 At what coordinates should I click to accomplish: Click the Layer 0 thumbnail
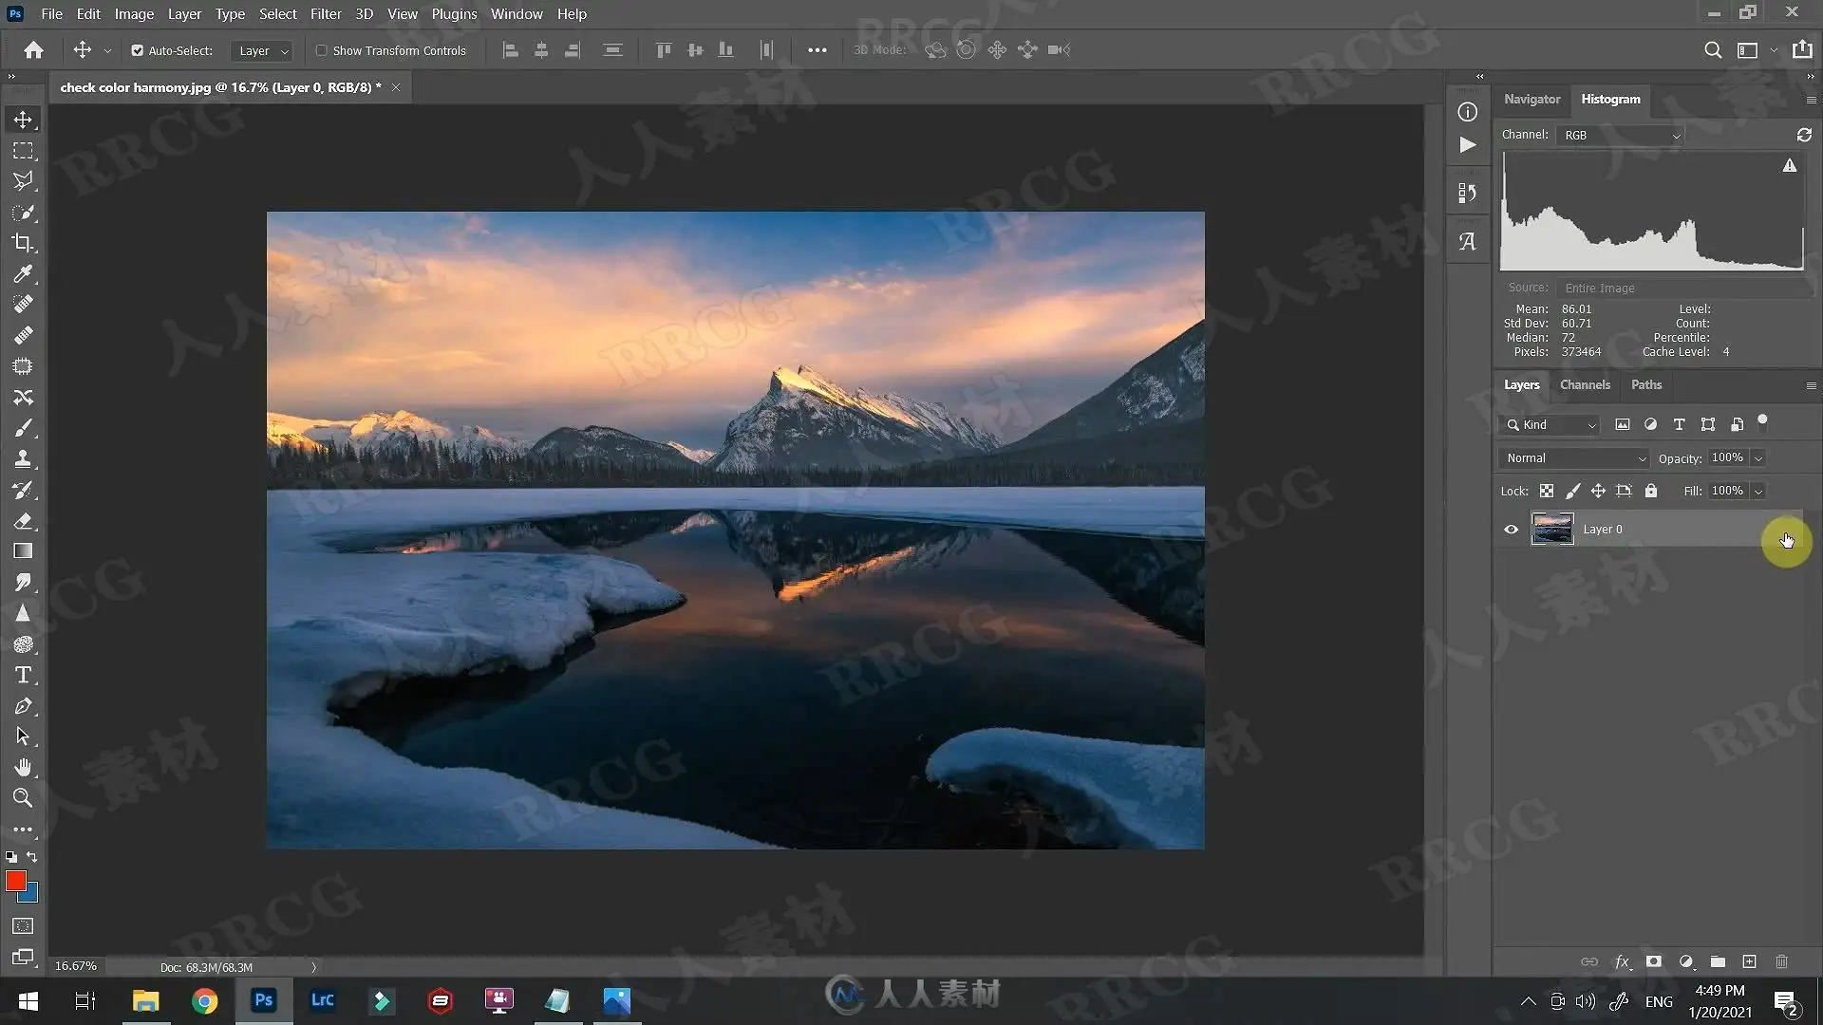1552,530
